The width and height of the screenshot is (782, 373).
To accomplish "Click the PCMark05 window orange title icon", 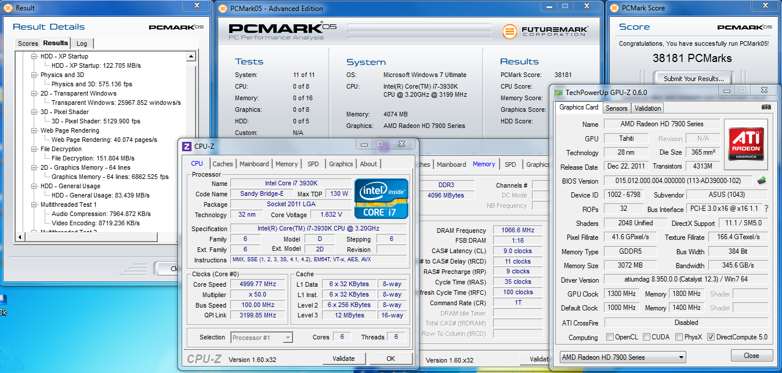I will click(223, 8).
